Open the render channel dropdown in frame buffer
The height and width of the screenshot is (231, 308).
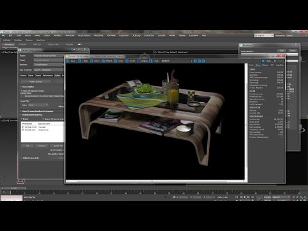tap(176, 61)
